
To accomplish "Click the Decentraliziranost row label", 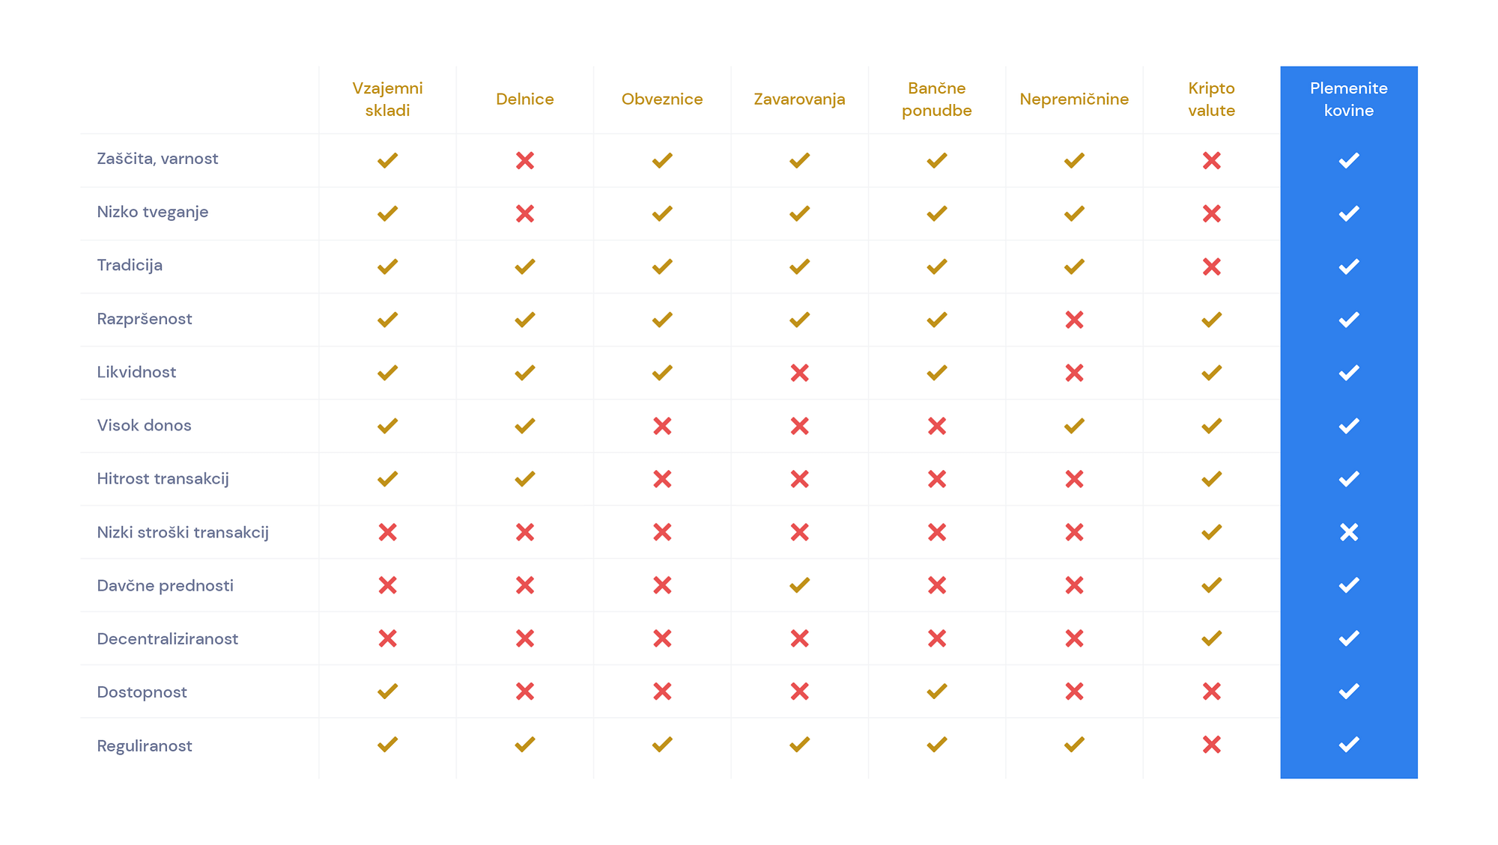I will pos(168,638).
